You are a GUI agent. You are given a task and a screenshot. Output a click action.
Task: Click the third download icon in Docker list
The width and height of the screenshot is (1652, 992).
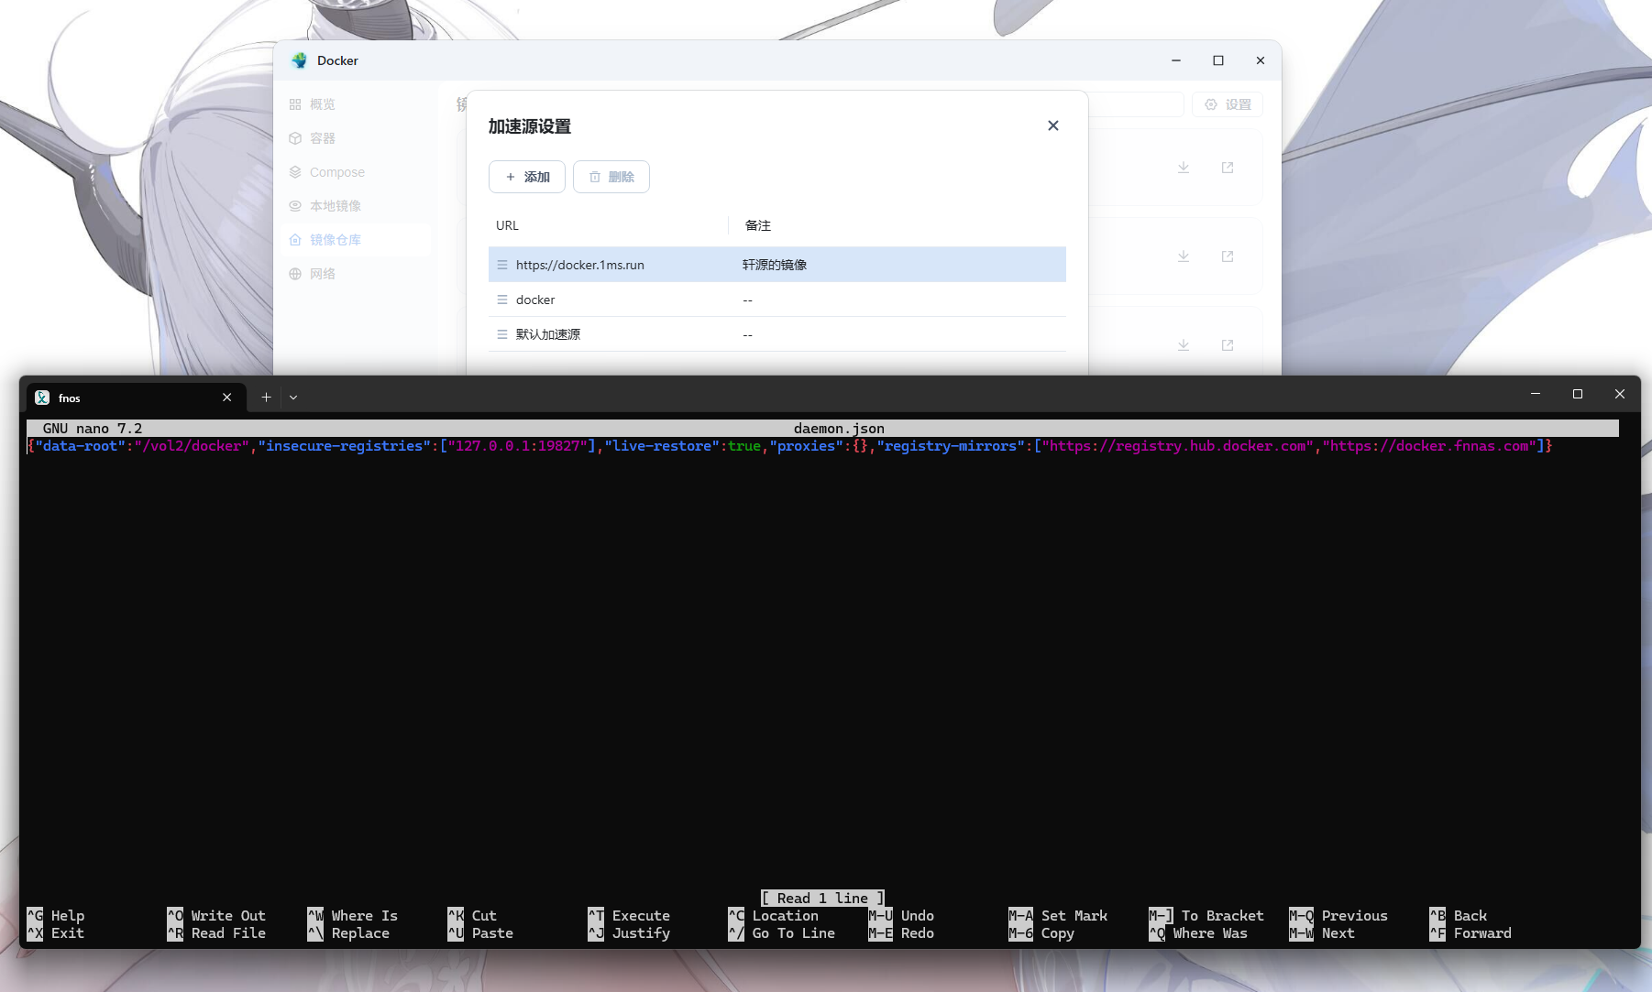1184,345
